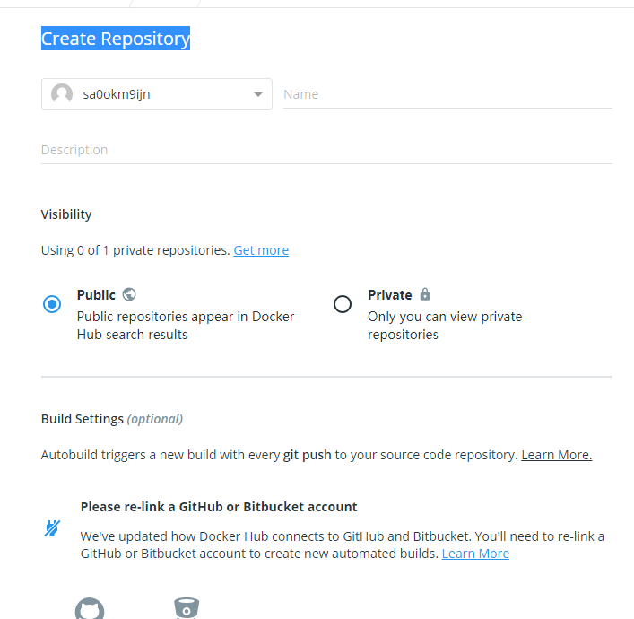Click the Private option label text
The image size is (634, 619).
pyautogui.click(x=390, y=295)
